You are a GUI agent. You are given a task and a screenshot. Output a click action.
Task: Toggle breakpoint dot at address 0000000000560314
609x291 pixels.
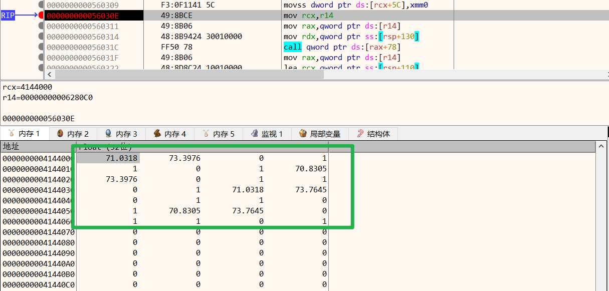tap(41, 37)
